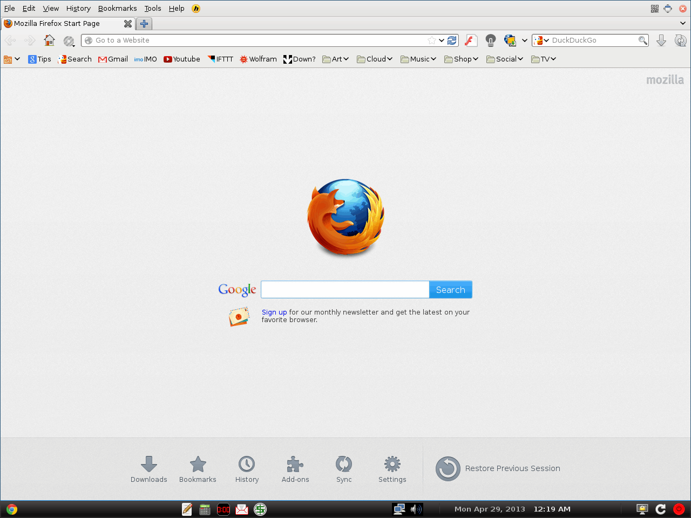Open the Wolfram bookmark
The height and width of the screenshot is (518, 691).
pyautogui.click(x=258, y=59)
